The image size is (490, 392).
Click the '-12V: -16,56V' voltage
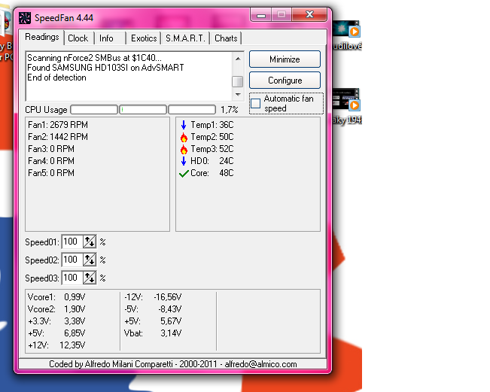pyautogui.click(x=153, y=297)
